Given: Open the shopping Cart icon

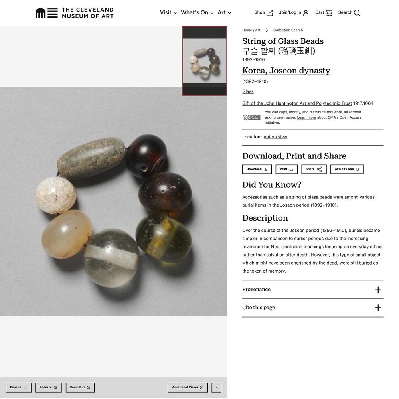Looking at the screenshot, I should (329, 13).
